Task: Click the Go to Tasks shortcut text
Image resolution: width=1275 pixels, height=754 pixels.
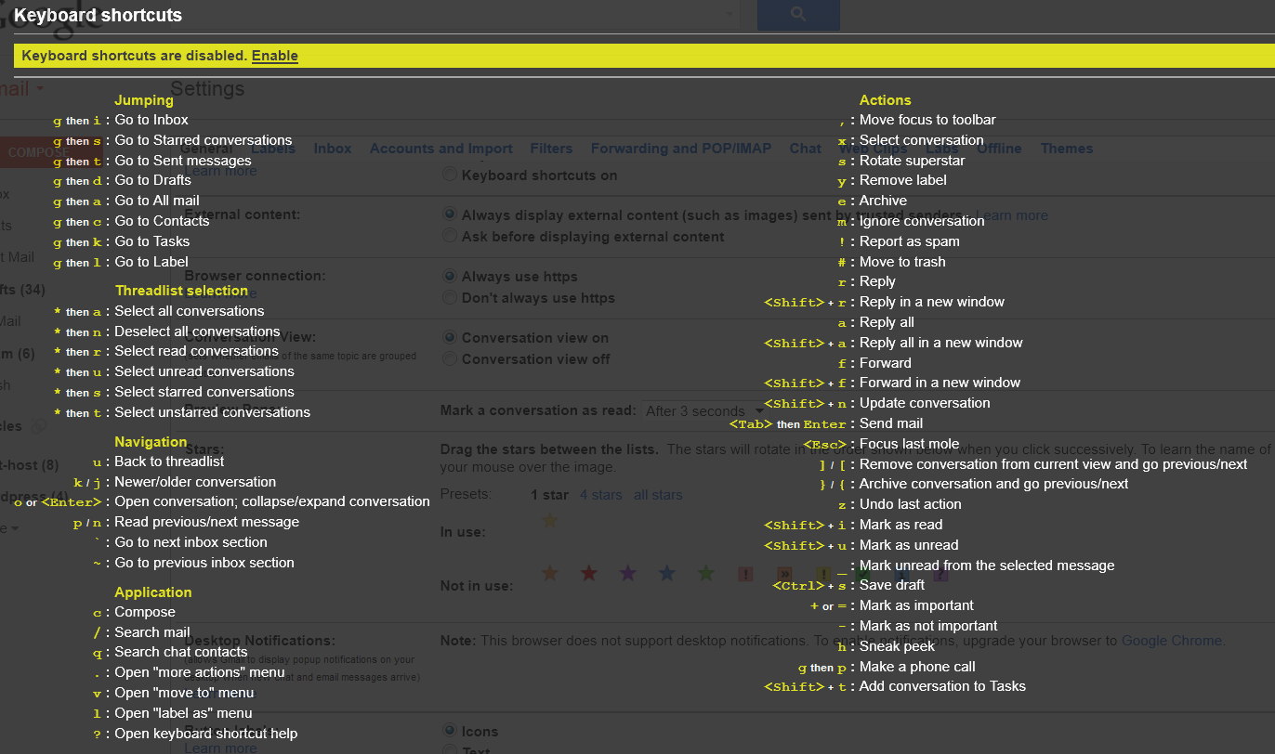Action: point(152,241)
